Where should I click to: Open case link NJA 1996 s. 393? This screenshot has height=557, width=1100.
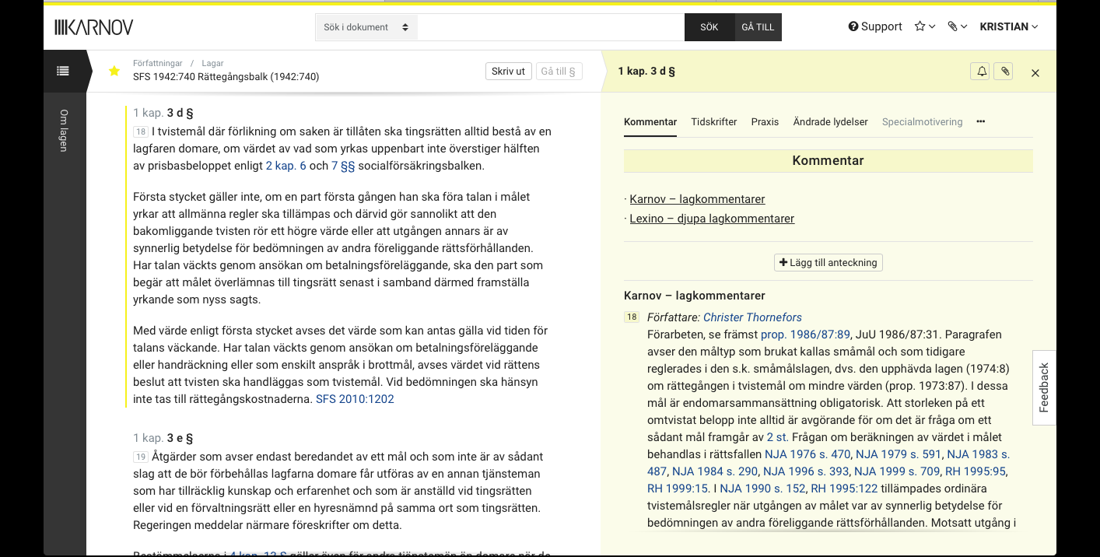[x=806, y=471]
